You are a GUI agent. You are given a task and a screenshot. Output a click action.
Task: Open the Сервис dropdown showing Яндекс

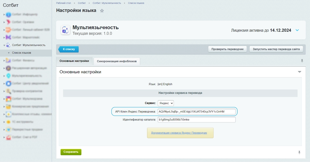click(x=166, y=103)
